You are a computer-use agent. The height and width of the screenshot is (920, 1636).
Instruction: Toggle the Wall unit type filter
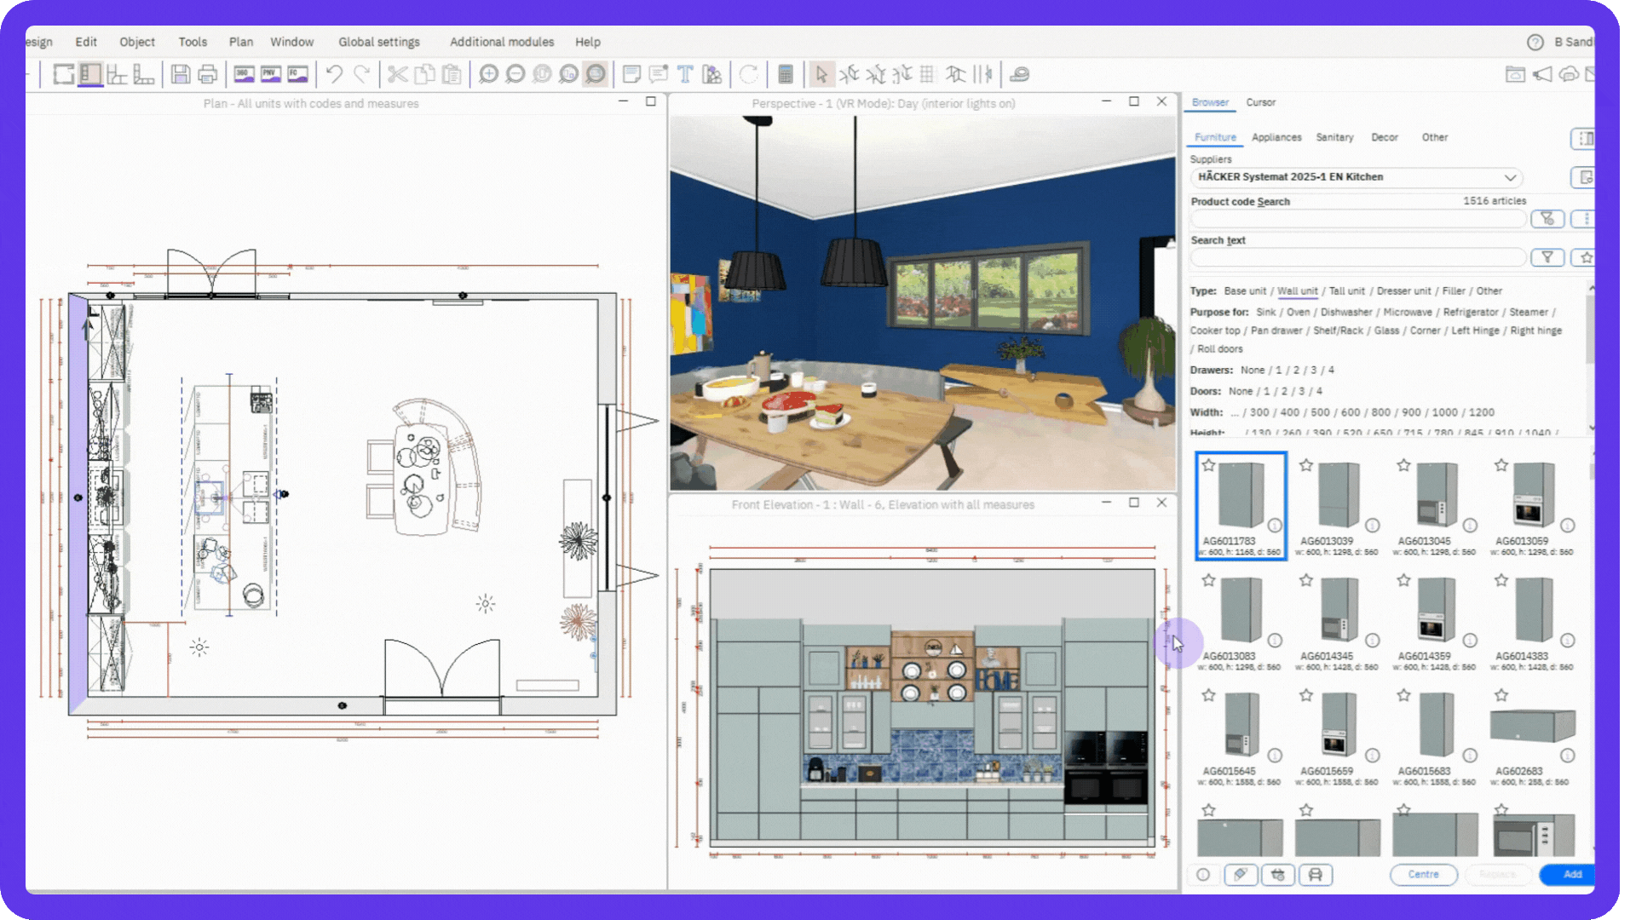click(1297, 291)
